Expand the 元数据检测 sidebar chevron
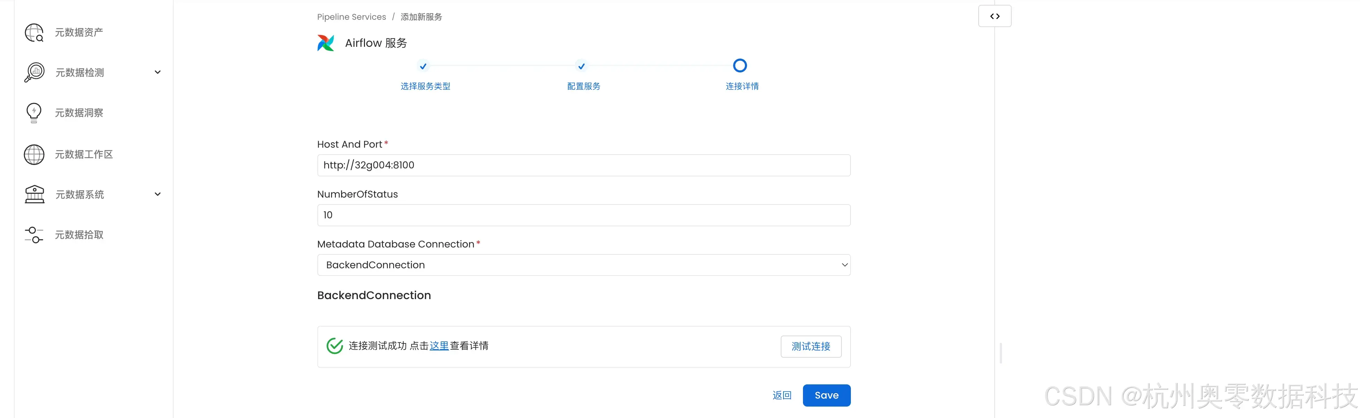Image resolution: width=1360 pixels, height=418 pixels. click(x=157, y=72)
